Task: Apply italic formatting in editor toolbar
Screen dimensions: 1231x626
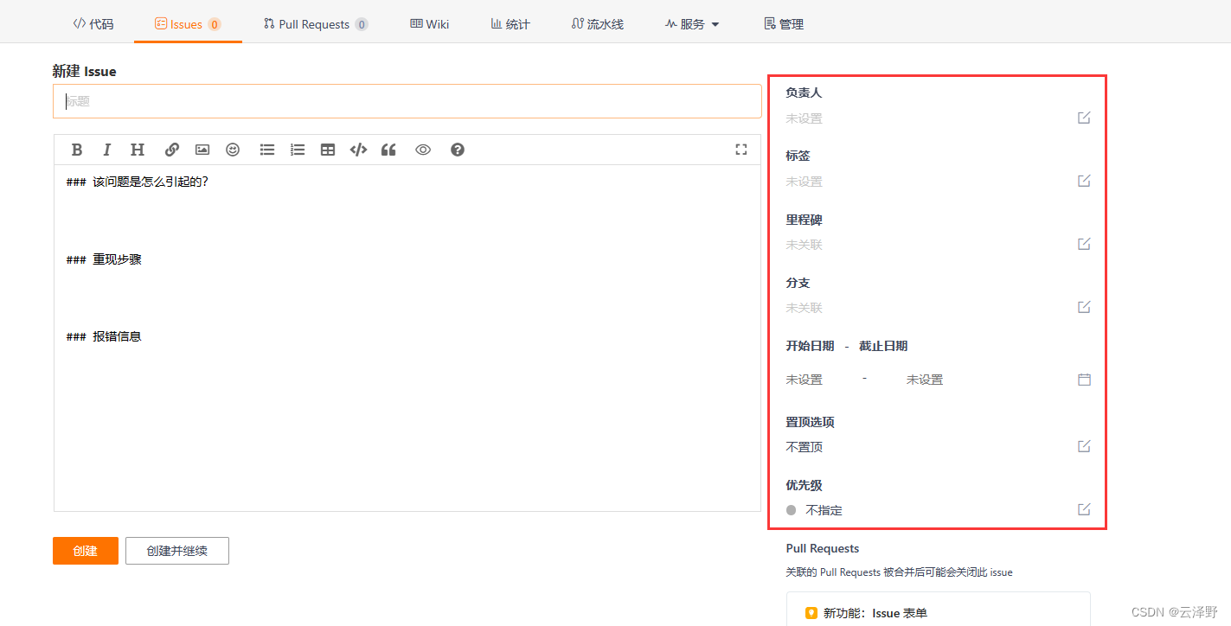Action: (106, 150)
